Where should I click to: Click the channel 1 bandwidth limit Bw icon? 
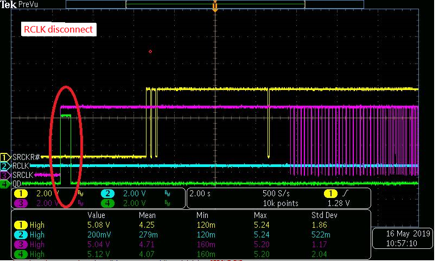81,194
